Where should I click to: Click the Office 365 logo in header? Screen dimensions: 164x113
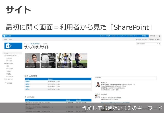click(7, 36)
